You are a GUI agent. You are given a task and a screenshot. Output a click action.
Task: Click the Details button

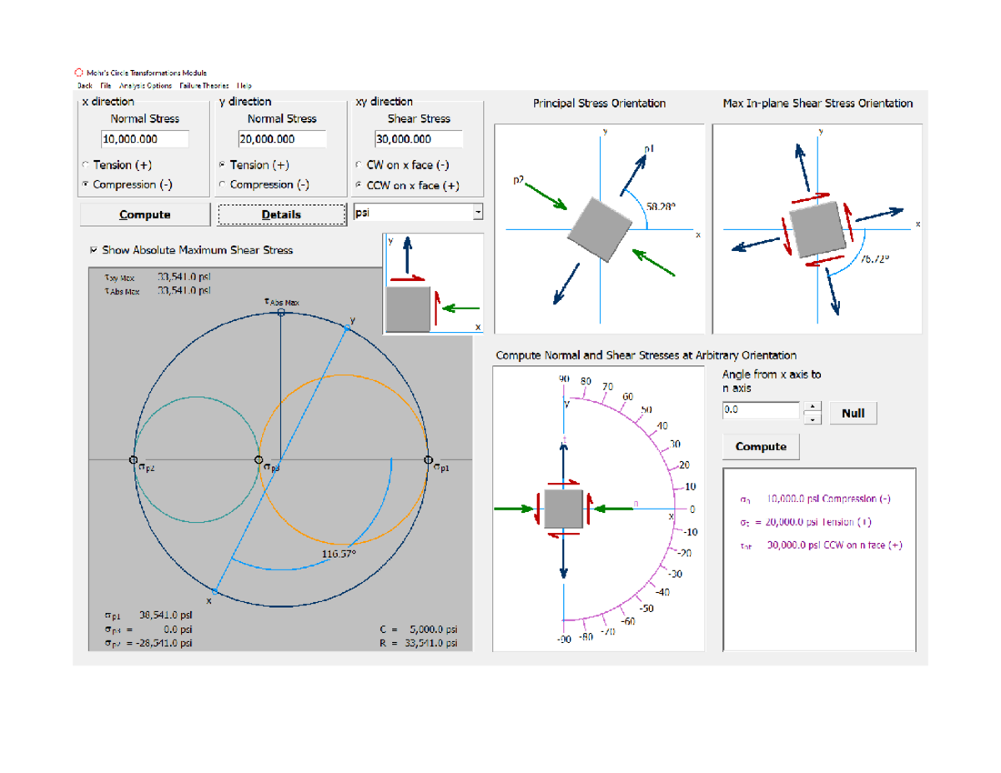point(280,214)
